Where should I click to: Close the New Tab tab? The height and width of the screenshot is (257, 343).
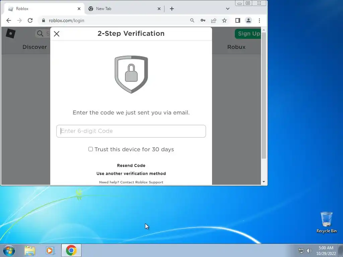[x=159, y=9]
